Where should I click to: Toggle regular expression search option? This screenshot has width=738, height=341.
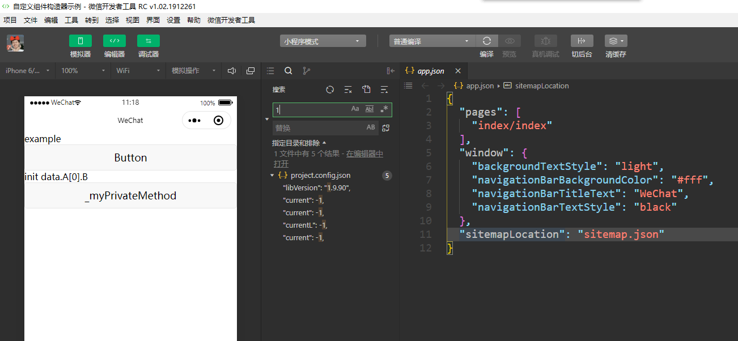[x=384, y=109]
